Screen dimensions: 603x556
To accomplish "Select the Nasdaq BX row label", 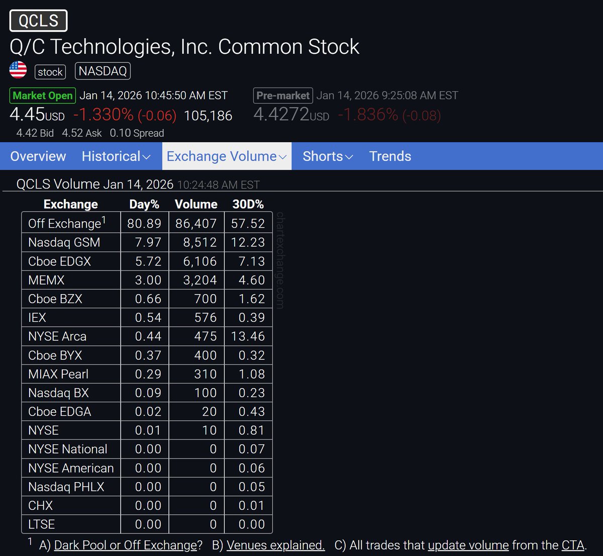I will coord(58,393).
